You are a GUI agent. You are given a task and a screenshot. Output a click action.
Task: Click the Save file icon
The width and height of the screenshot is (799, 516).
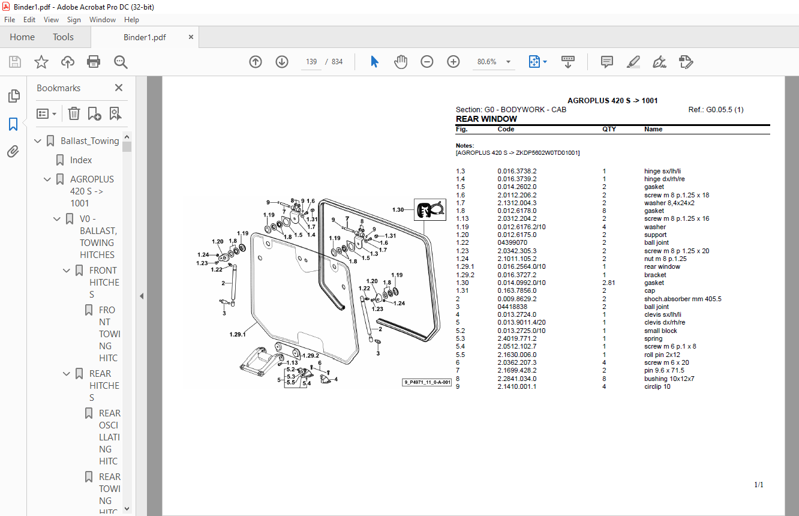15,62
